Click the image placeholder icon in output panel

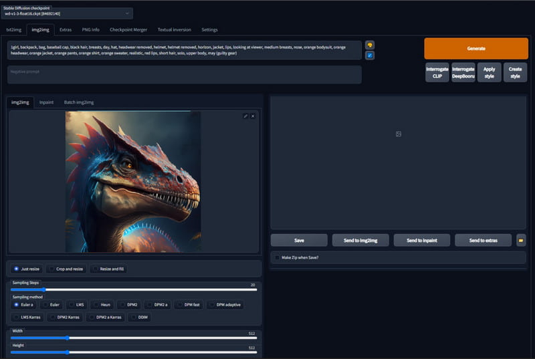tap(398, 134)
